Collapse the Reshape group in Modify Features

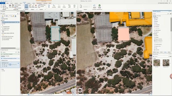click(153, 34)
